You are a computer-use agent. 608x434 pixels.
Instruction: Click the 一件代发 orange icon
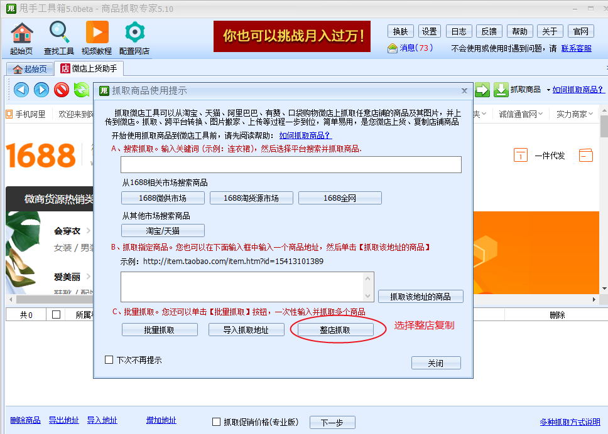pos(520,155)
